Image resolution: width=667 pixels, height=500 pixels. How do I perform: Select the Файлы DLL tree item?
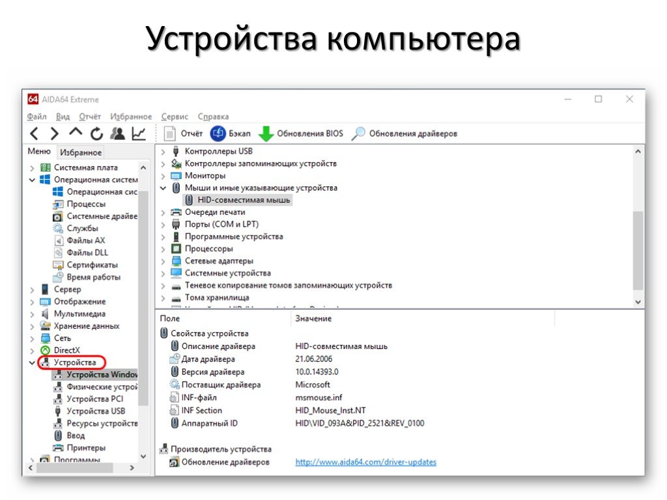(x=80, y=253)
